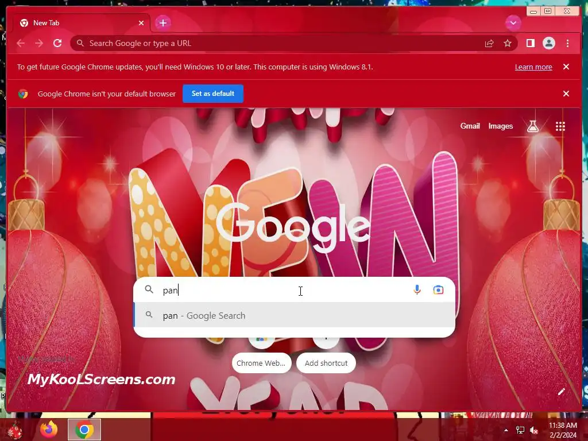Click the forward navigation arrow
This screenshot has height=441, width=588.
point(39,43)
